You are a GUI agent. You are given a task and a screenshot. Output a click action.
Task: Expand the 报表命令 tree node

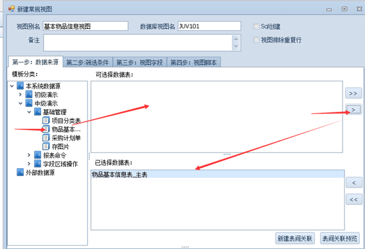click(29, 155)
